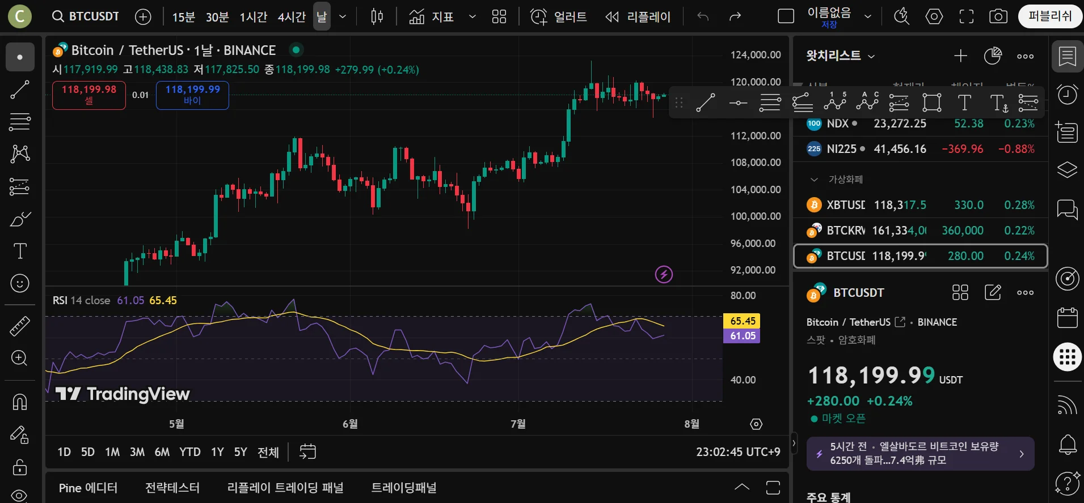This screenshot has width=1084, height=503.
Task: Open the alerts bell in right sidebar
Action: coord(1067,445)
